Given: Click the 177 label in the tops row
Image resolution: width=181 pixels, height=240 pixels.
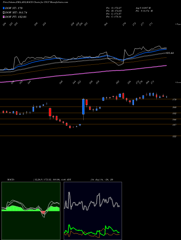Looking at the screenshot, I should coord(143,24).
